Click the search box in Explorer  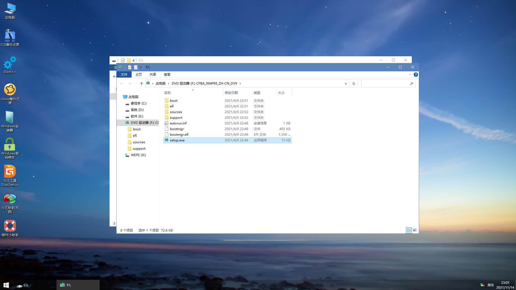click(x=385, y=84)
